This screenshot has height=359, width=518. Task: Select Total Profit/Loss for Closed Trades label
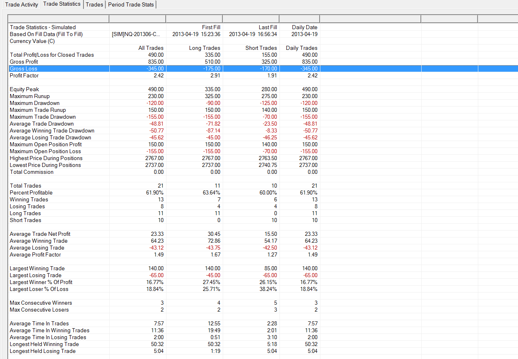[x=52, y=55]
